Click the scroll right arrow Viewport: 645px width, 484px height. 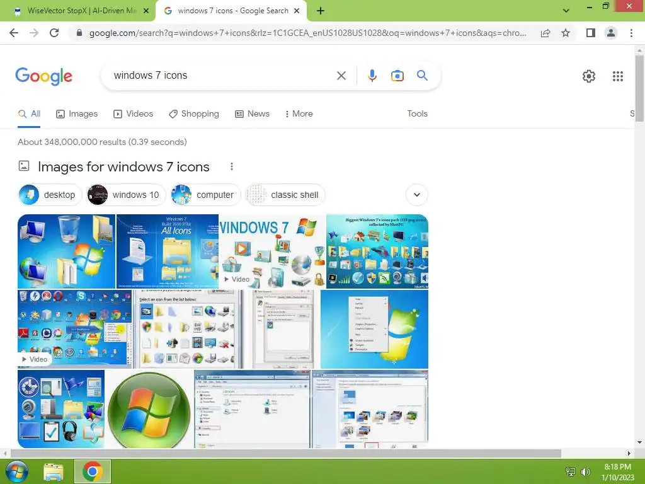(629, 454)
